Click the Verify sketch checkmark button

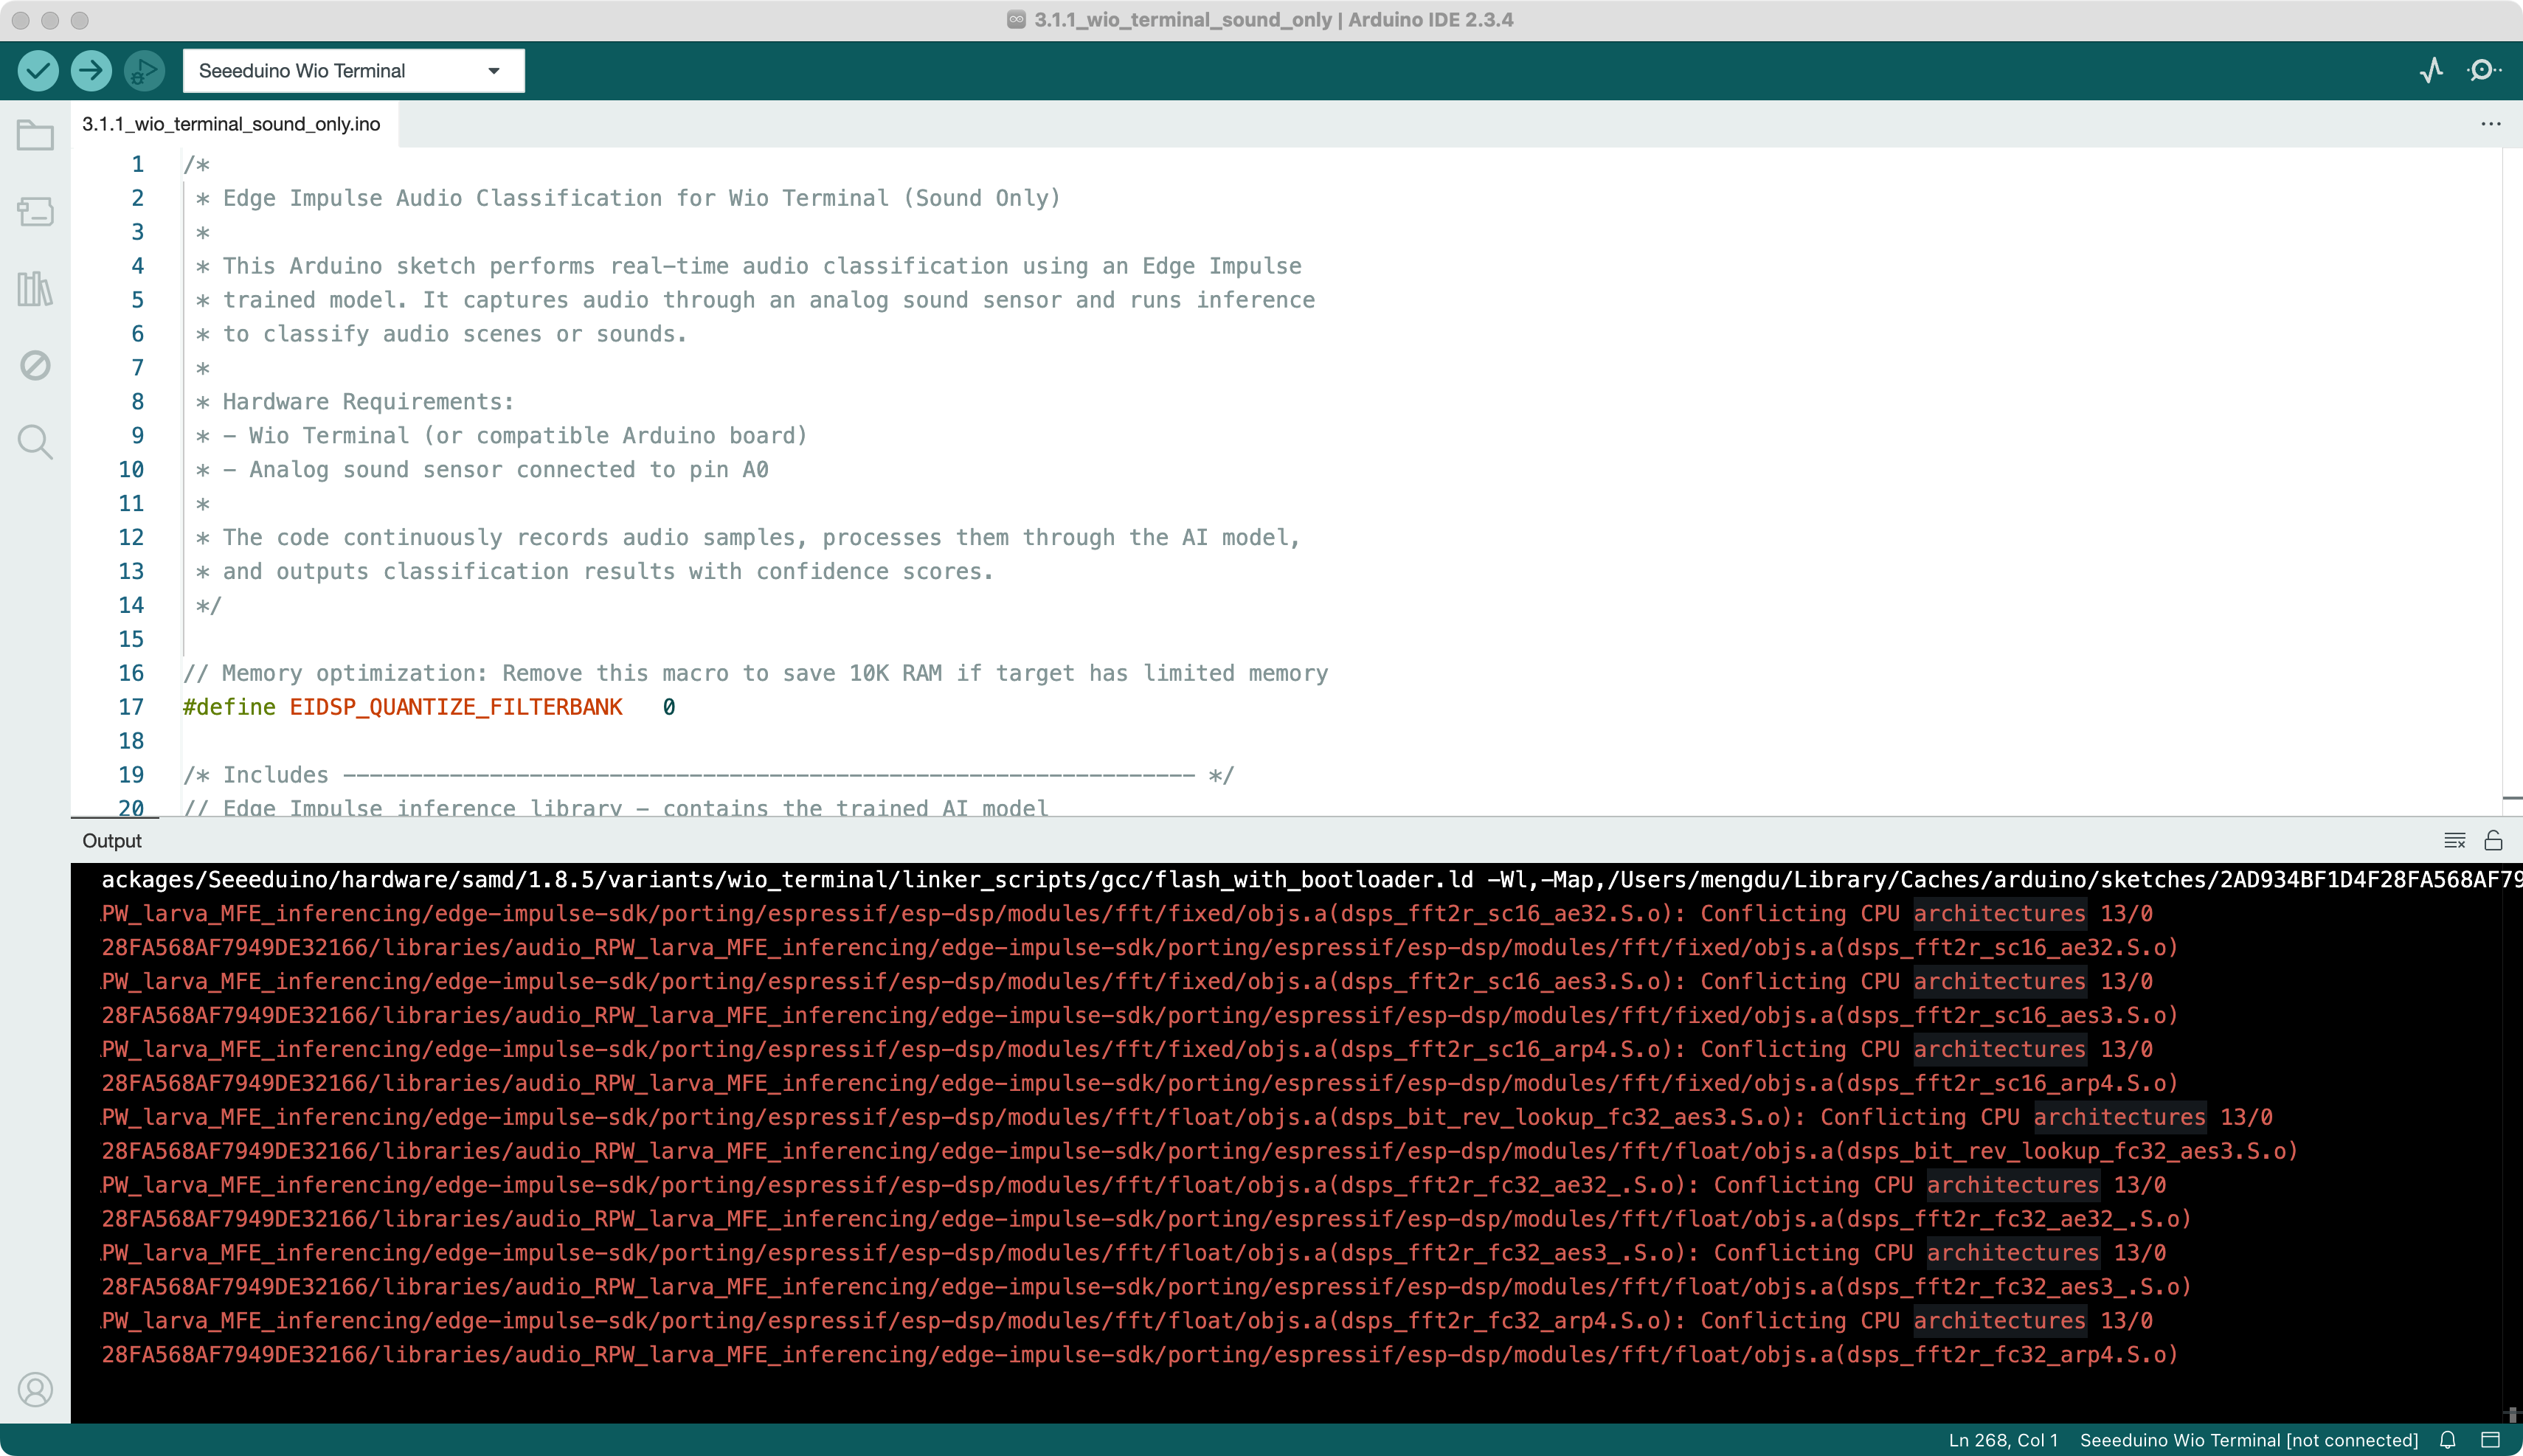click(x=38, y=70)
